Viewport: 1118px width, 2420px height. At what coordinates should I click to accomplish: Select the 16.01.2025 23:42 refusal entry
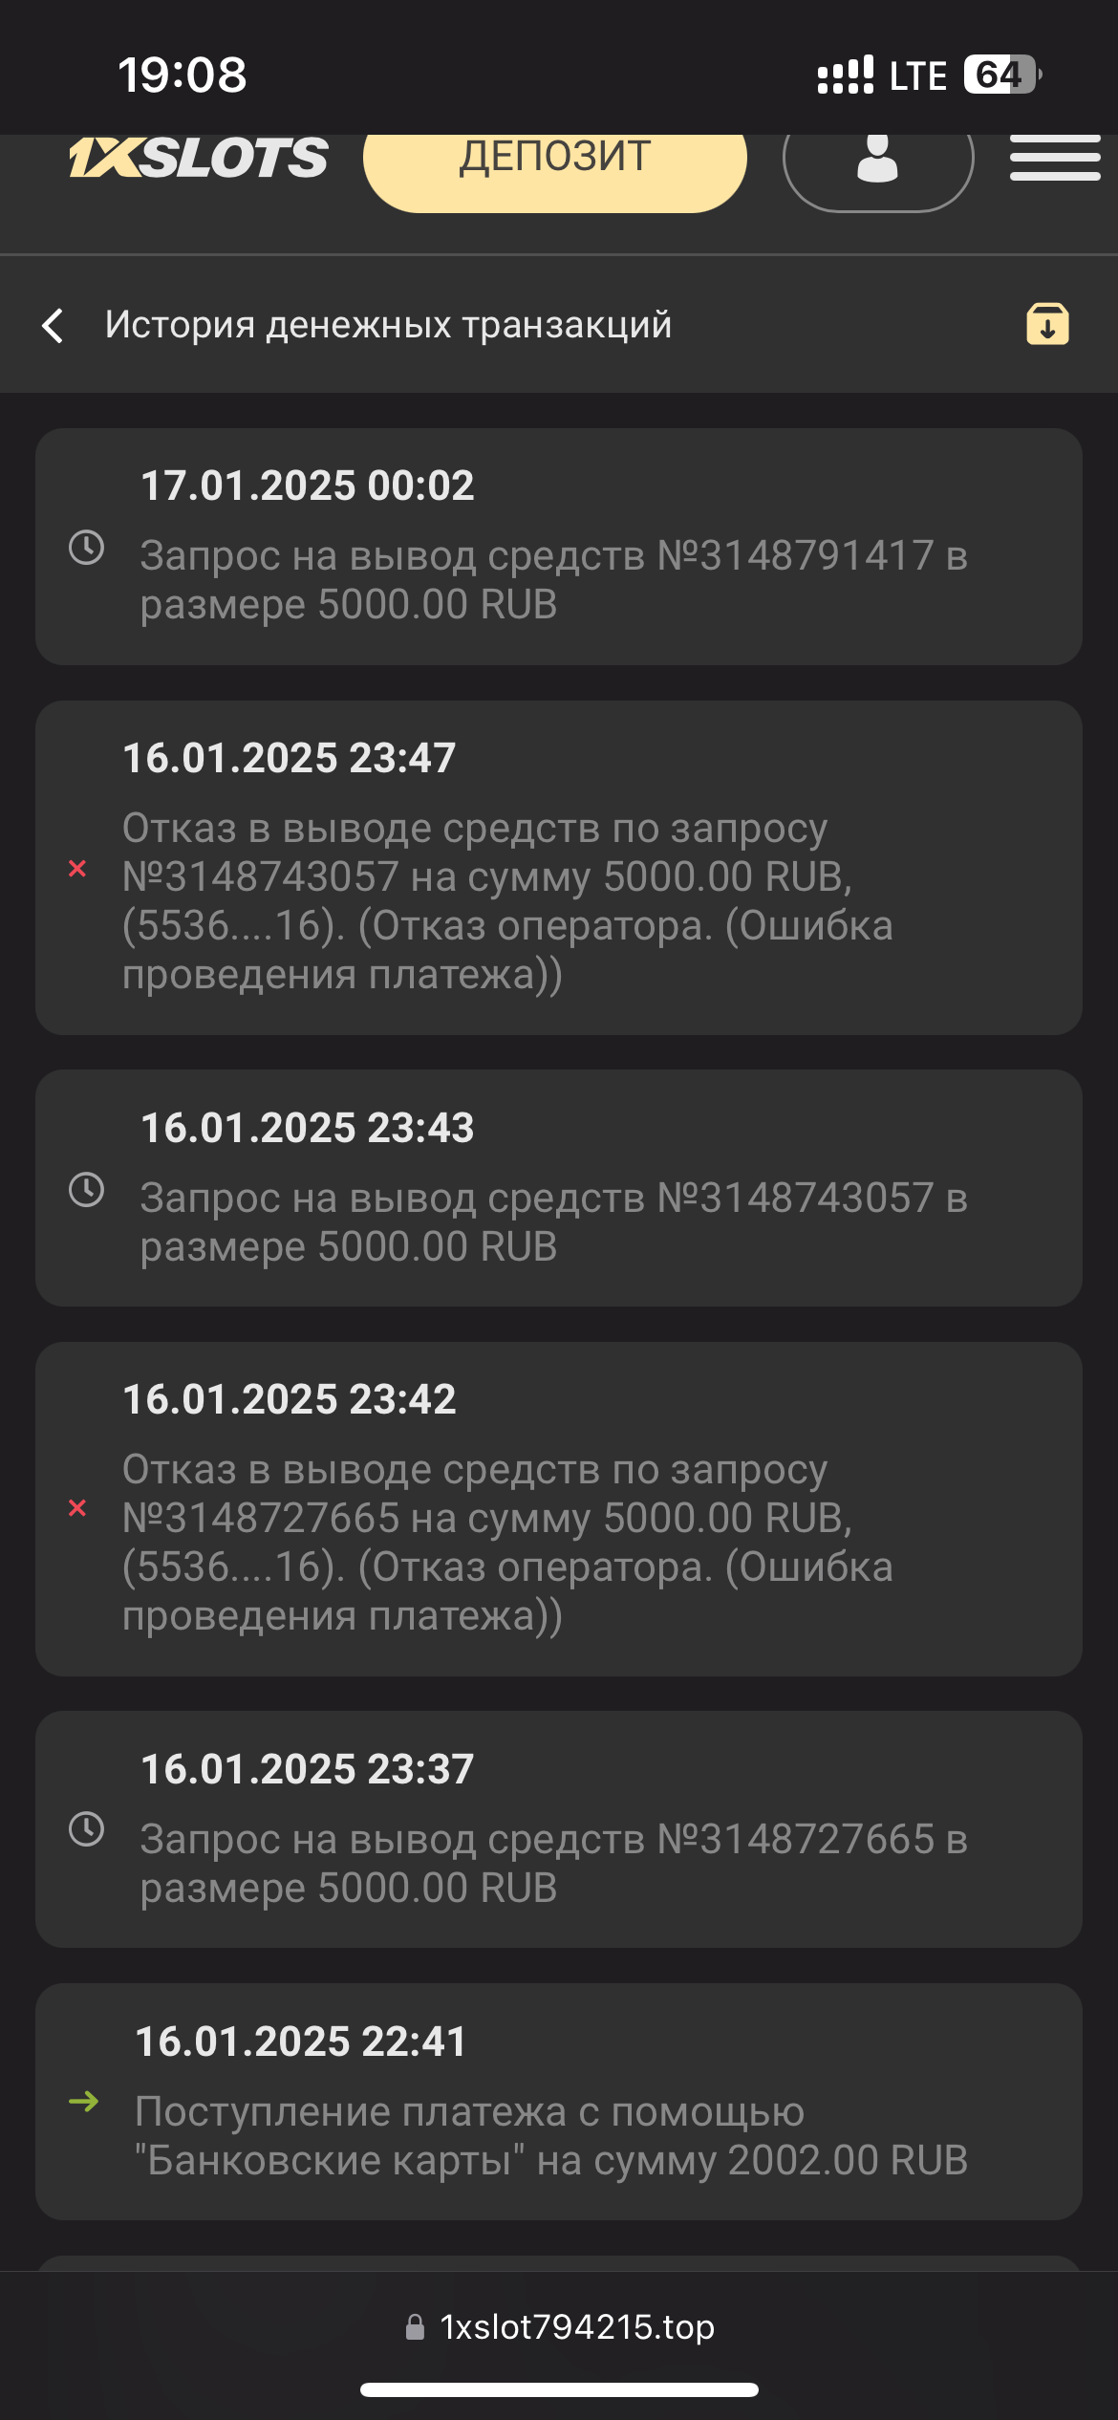coord(558,1509)
